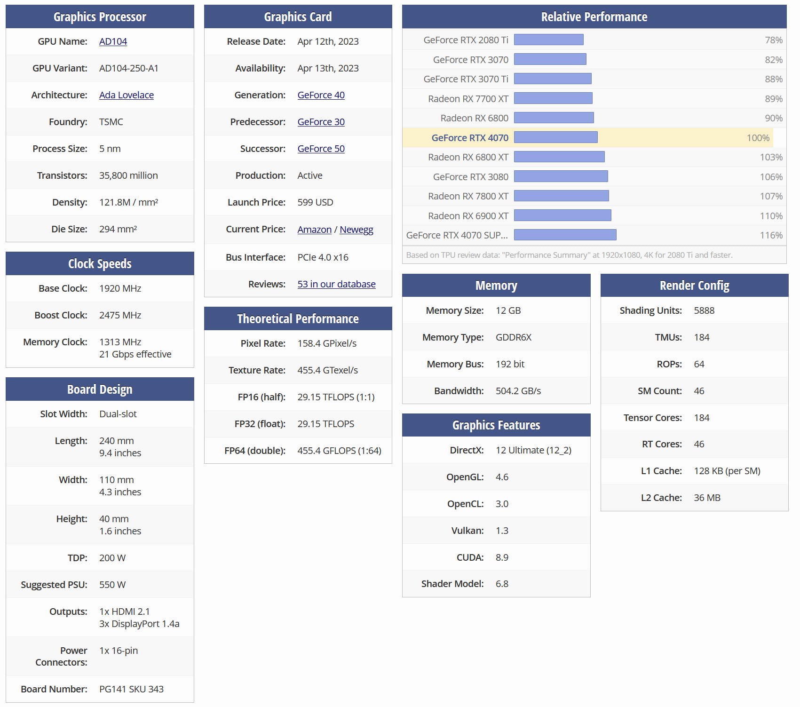Screen dimensions: 800x707
Task: Click the Clock Speeds section header
Action: coord(100,263)
